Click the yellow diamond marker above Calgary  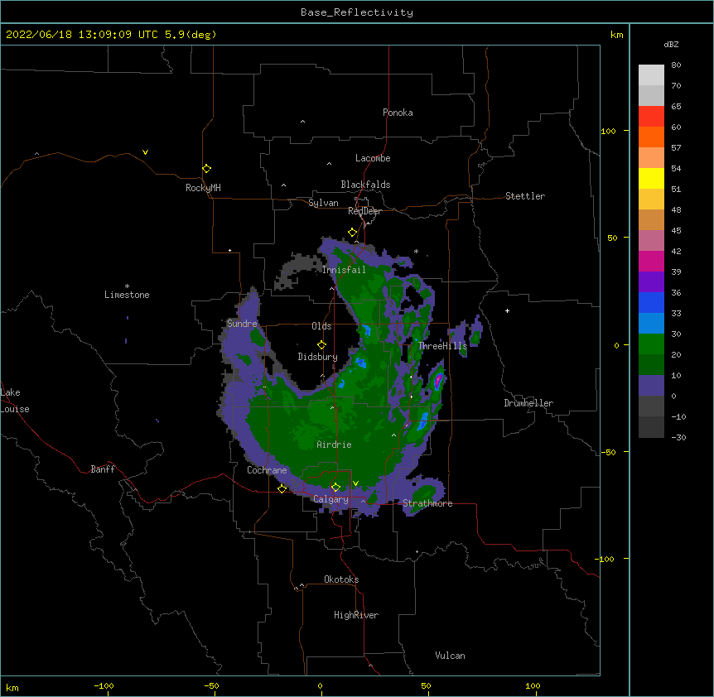pos(335,488)
